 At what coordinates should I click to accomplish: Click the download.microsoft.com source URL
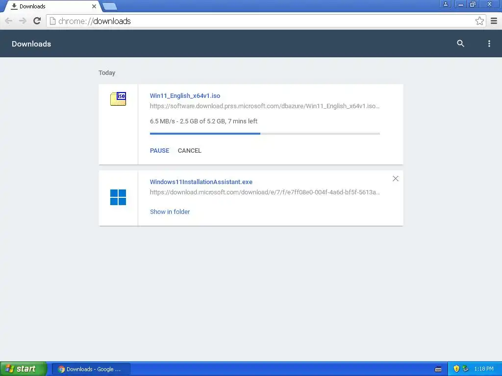[x=265, y=192]
